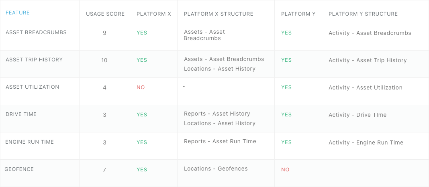Click the red NO in Geofence row
429x187 pixels.
[285, 170]
